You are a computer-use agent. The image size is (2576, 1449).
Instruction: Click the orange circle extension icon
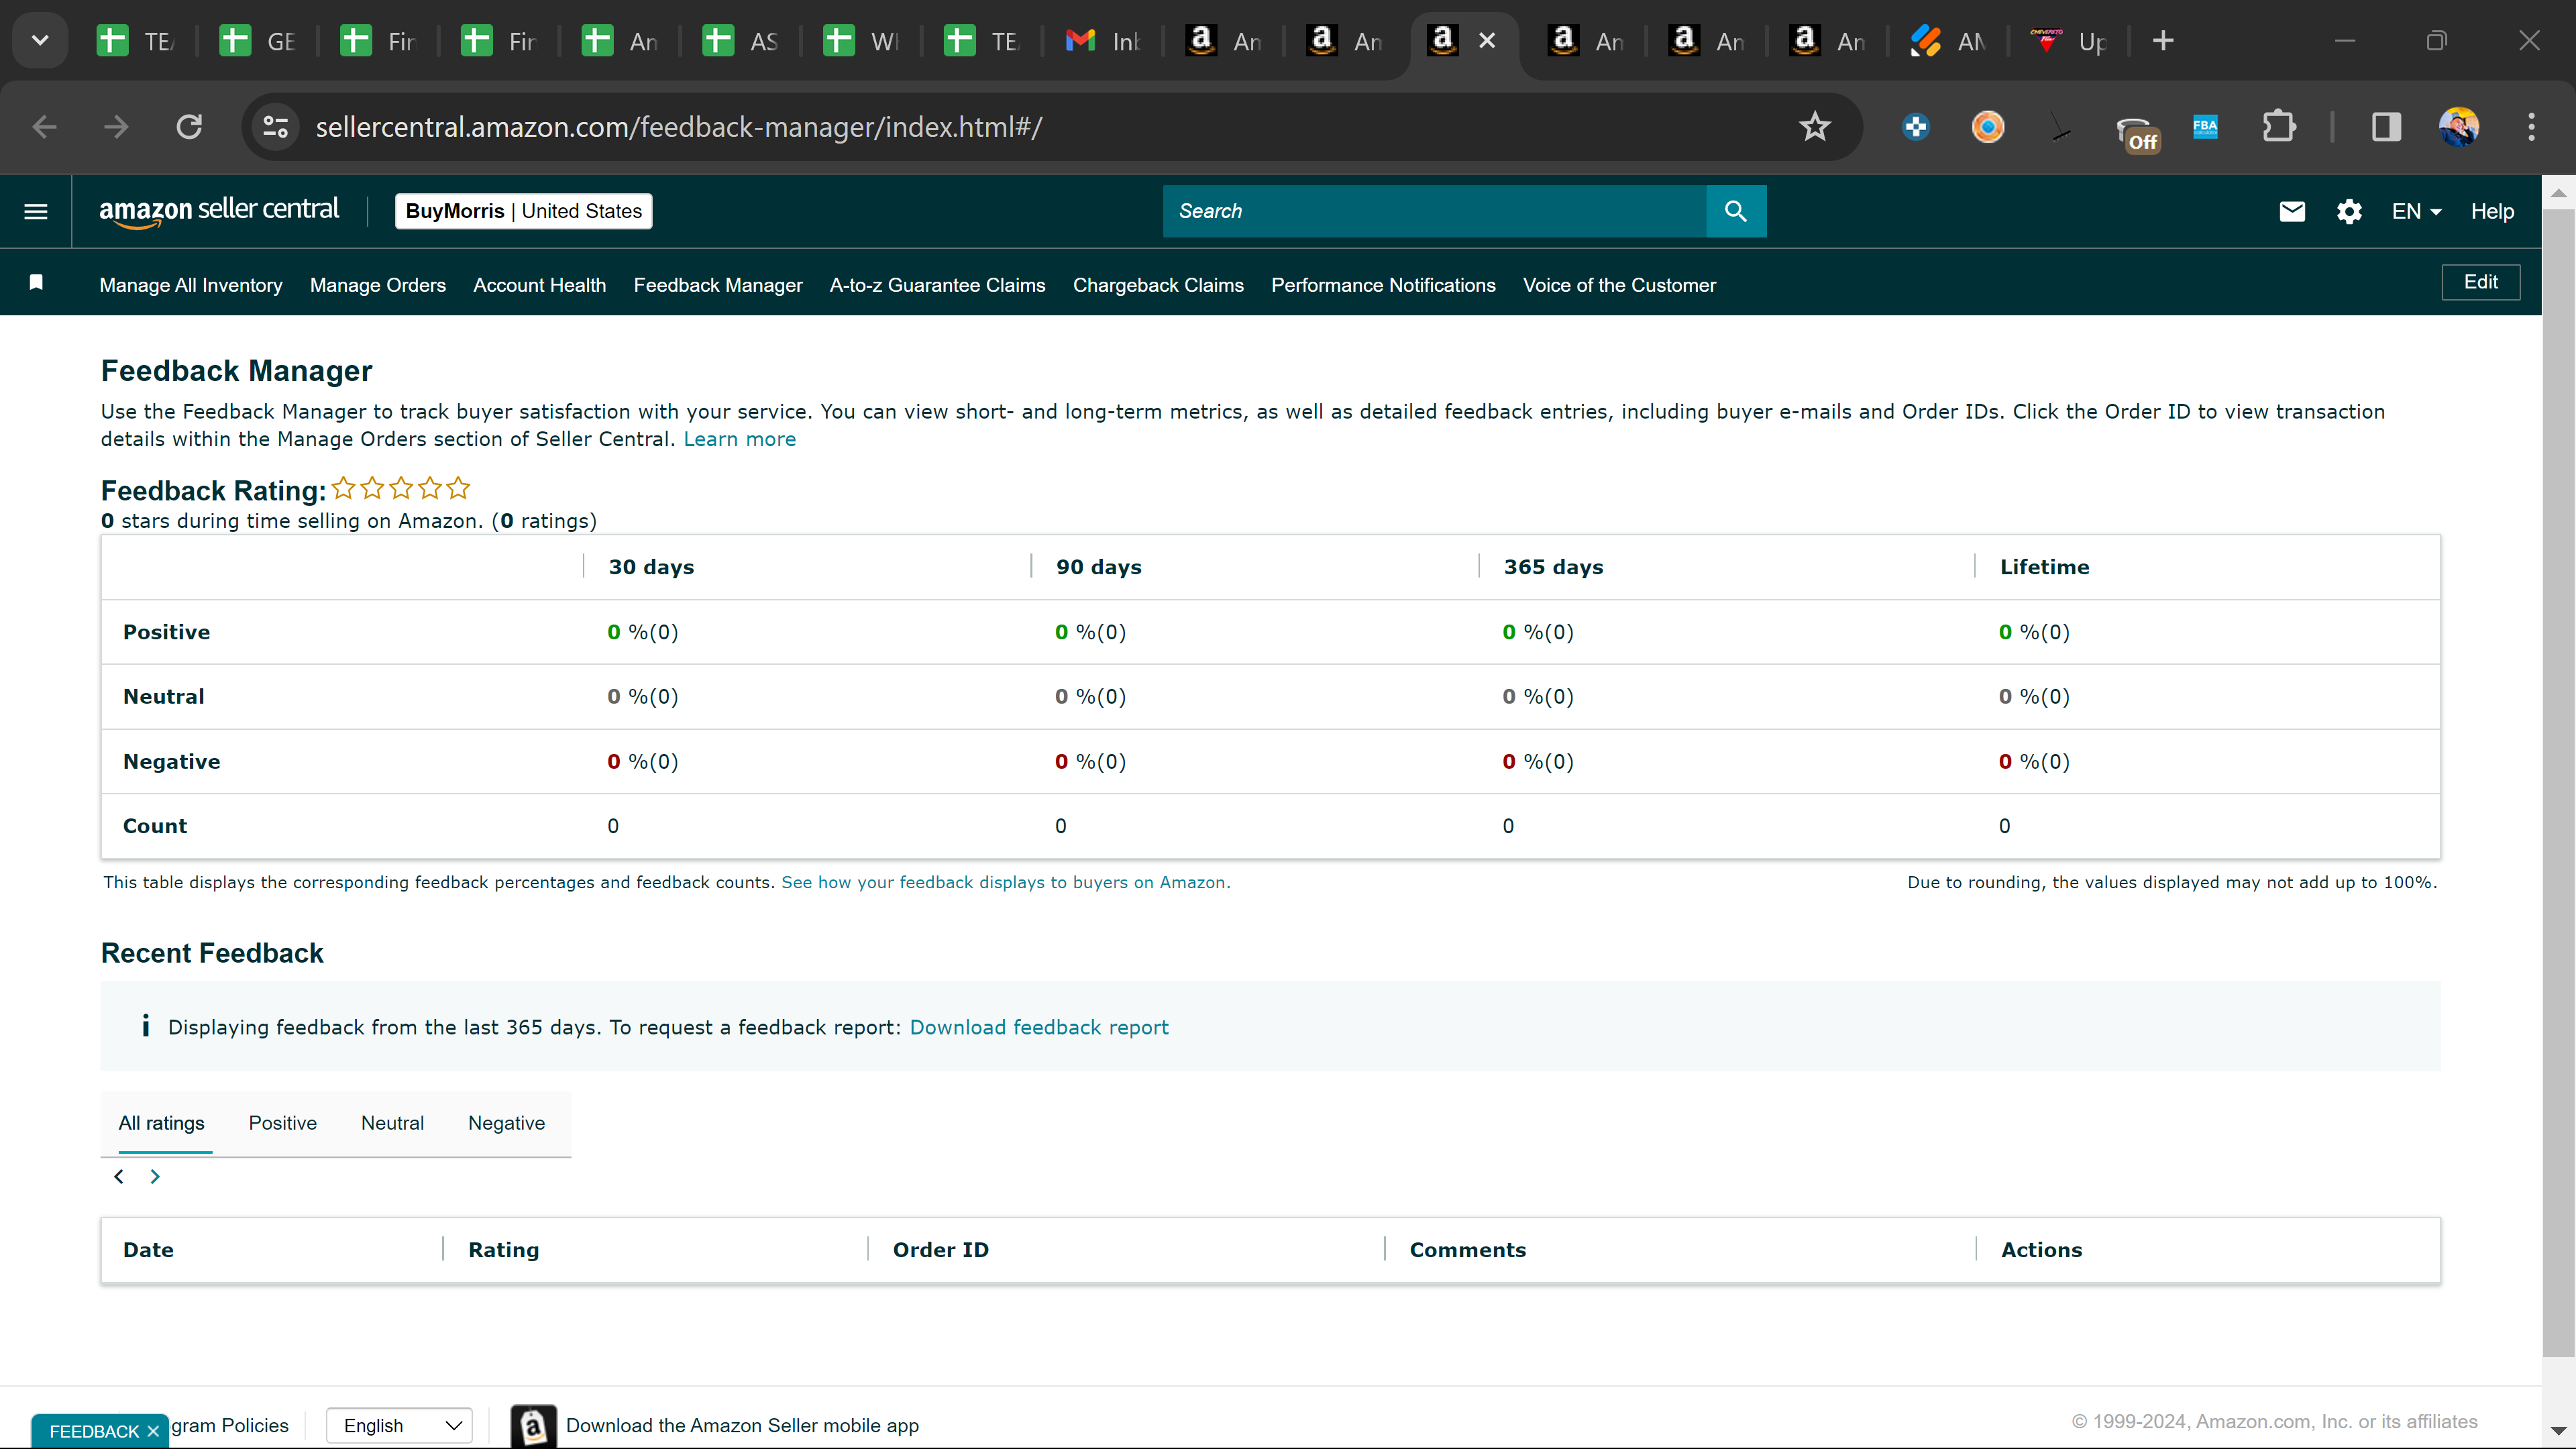pos(1987,127)
